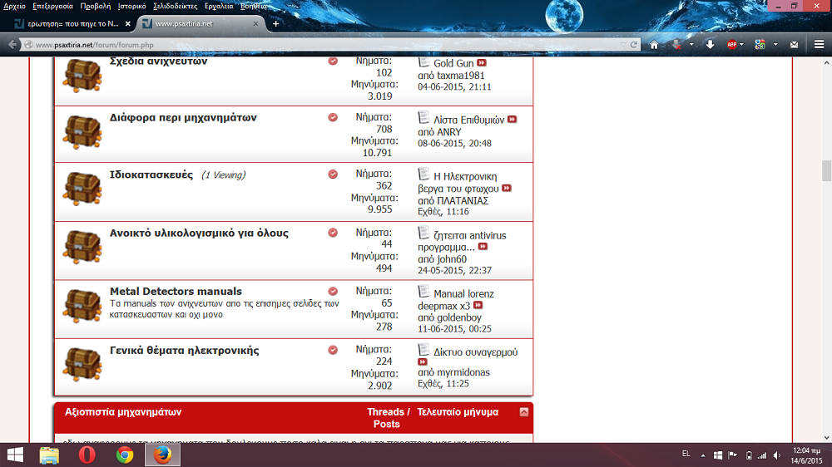The image size is (832, 467).
Task: Go to last post of Gold Gun thread
Action: point(482,63)
